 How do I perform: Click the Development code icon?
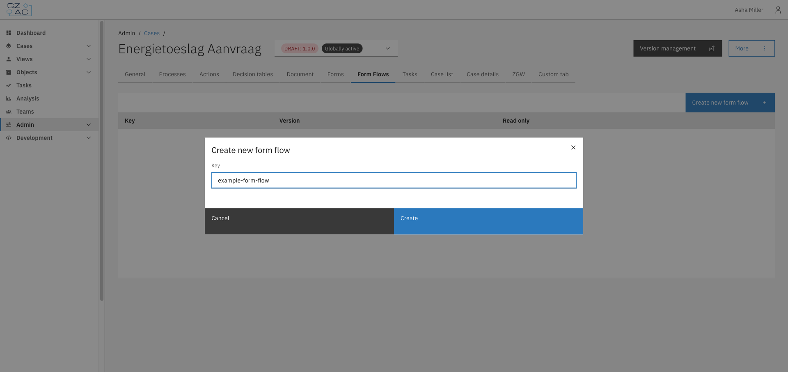point(9,138)
